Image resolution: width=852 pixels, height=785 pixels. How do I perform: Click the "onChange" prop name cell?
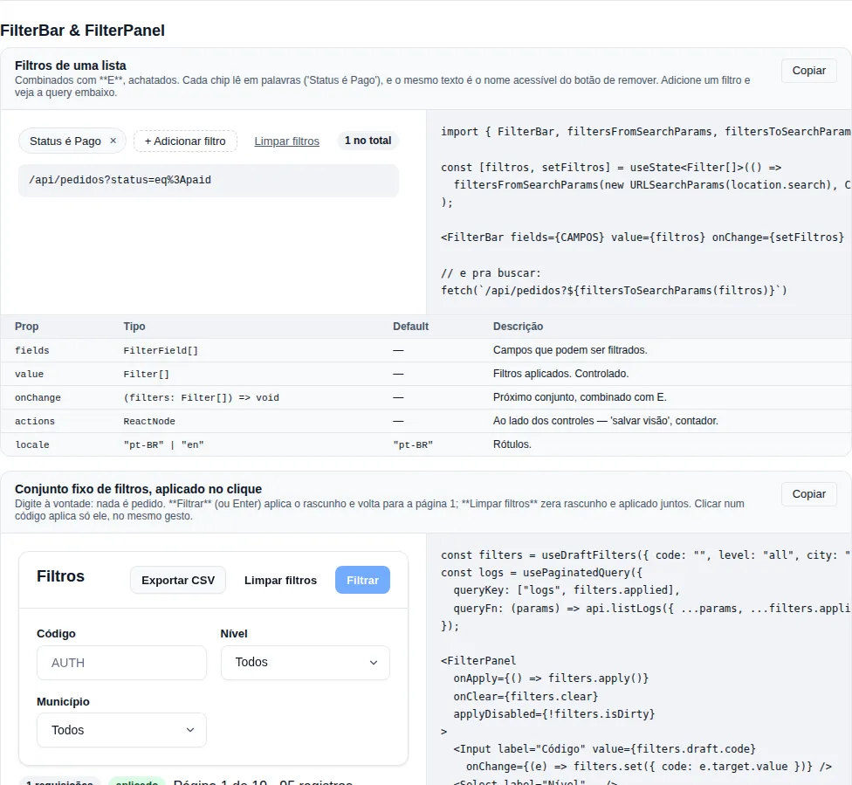click(38, 397)
